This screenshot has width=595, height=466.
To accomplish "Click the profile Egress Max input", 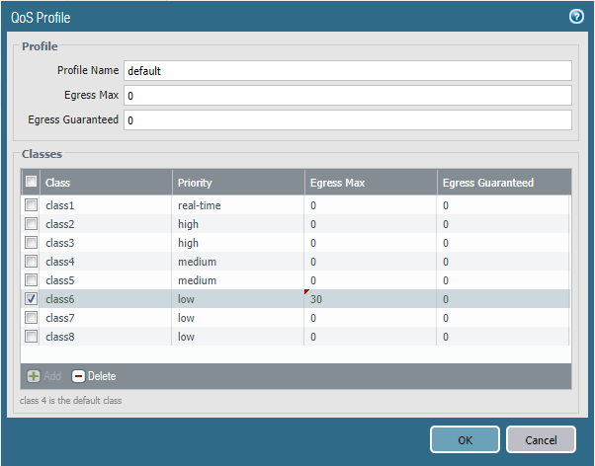I will 347,96.
